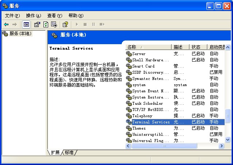The width and height of the screenshot is (233, 165).
Task: Select 服务(本地) in the left tree
Action: tap(20, 34)
